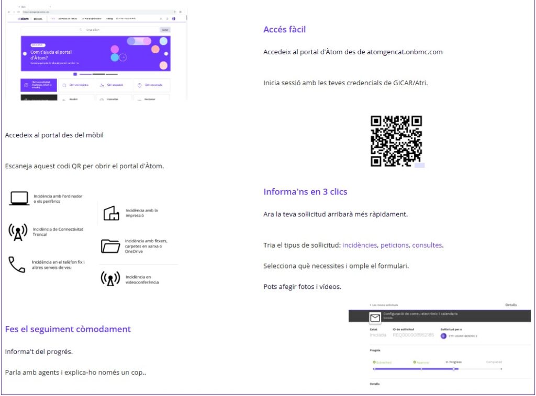The image size is (536, 396).
Task: Open the 'incidències' link
Action: pyautogui.click(x=360, y=245)
